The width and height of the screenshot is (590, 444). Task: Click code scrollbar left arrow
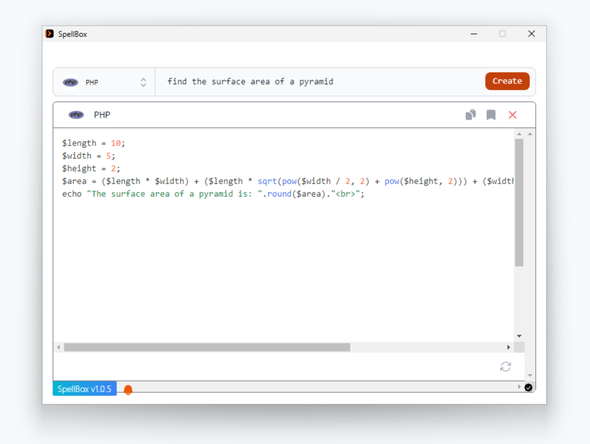[58, 347]
